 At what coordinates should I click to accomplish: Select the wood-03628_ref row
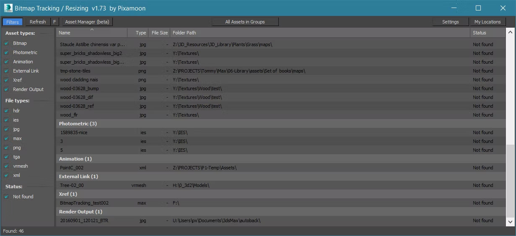click(281, 106)
